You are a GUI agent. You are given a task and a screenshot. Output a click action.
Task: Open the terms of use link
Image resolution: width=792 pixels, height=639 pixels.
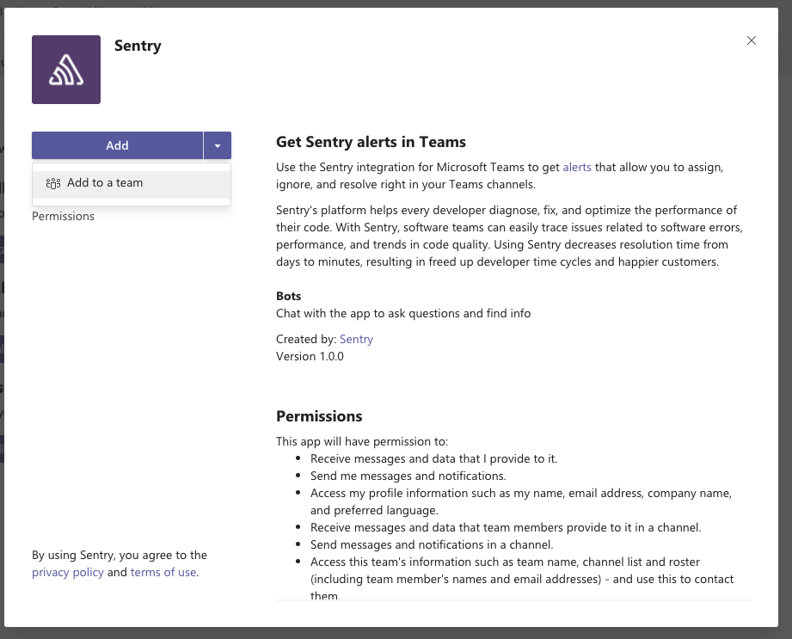click(163, 572)
